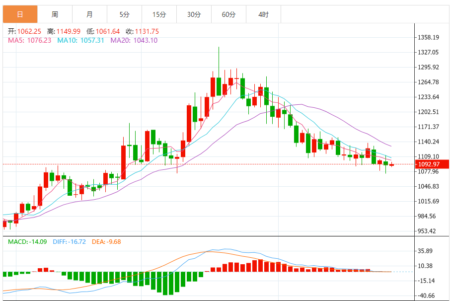
Task: Click the MA10 indicator label
Action: tap(80, 40)
